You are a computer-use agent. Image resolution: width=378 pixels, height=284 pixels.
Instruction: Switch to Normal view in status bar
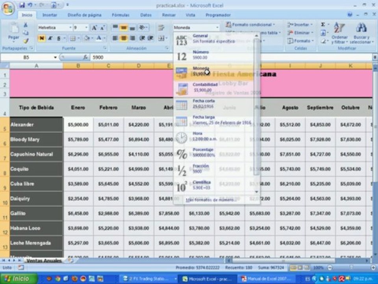(293, 267)
